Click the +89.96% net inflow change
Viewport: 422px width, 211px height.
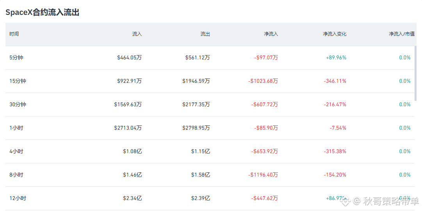coord(336,57)
